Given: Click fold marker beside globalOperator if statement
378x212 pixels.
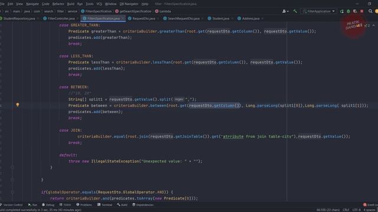Looking at the screenshot, I should pos(12,192).
